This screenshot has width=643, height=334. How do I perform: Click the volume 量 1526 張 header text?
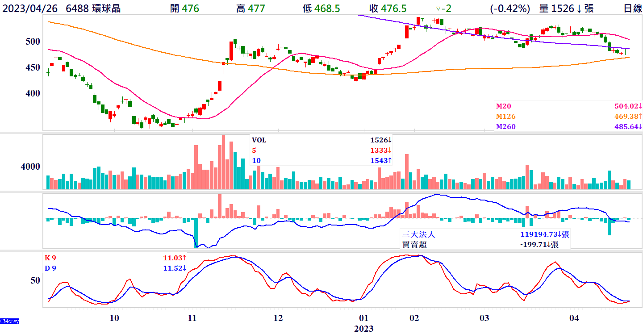coord(566,8)
